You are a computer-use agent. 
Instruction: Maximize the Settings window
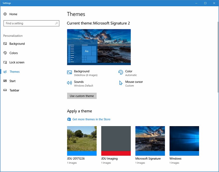coord(205,3)
